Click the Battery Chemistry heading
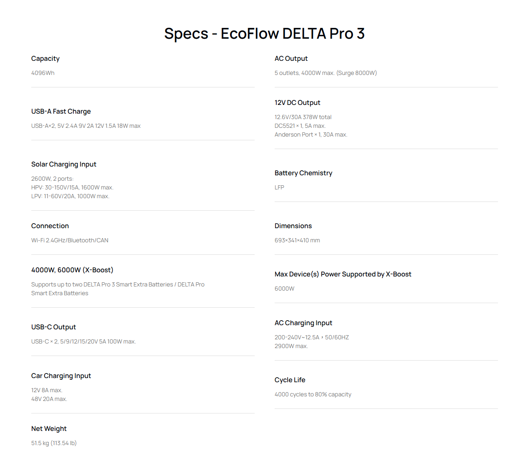This screenshot has width=528, height=453. click(303, 173)
